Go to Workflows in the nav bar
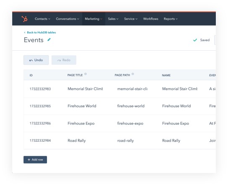This screenshot has height=186, width=228. 151,19
